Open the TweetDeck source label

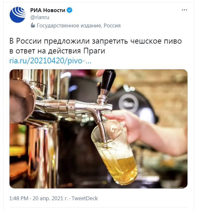click(x=85, y=198)
